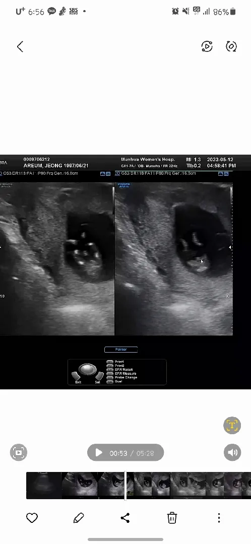Tap the 'EFW Result' entry in the ultrasound menu
The image size is (251, 544).
(x=123, y=370)
